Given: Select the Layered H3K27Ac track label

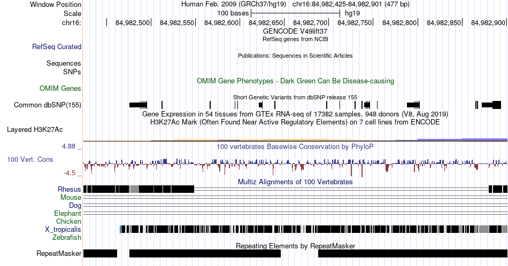Looking at the screenshot, I should (35, 129).
